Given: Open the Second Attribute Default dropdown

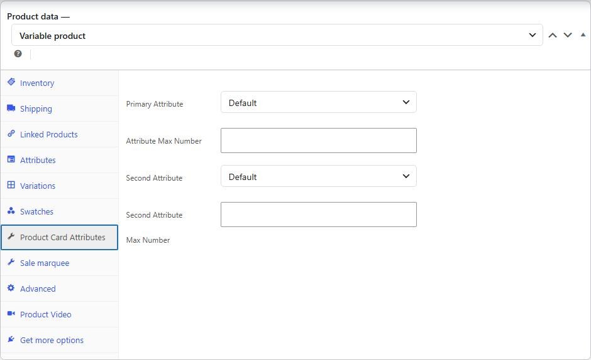Looking at the screenshot, I should [x=319, y=176].
